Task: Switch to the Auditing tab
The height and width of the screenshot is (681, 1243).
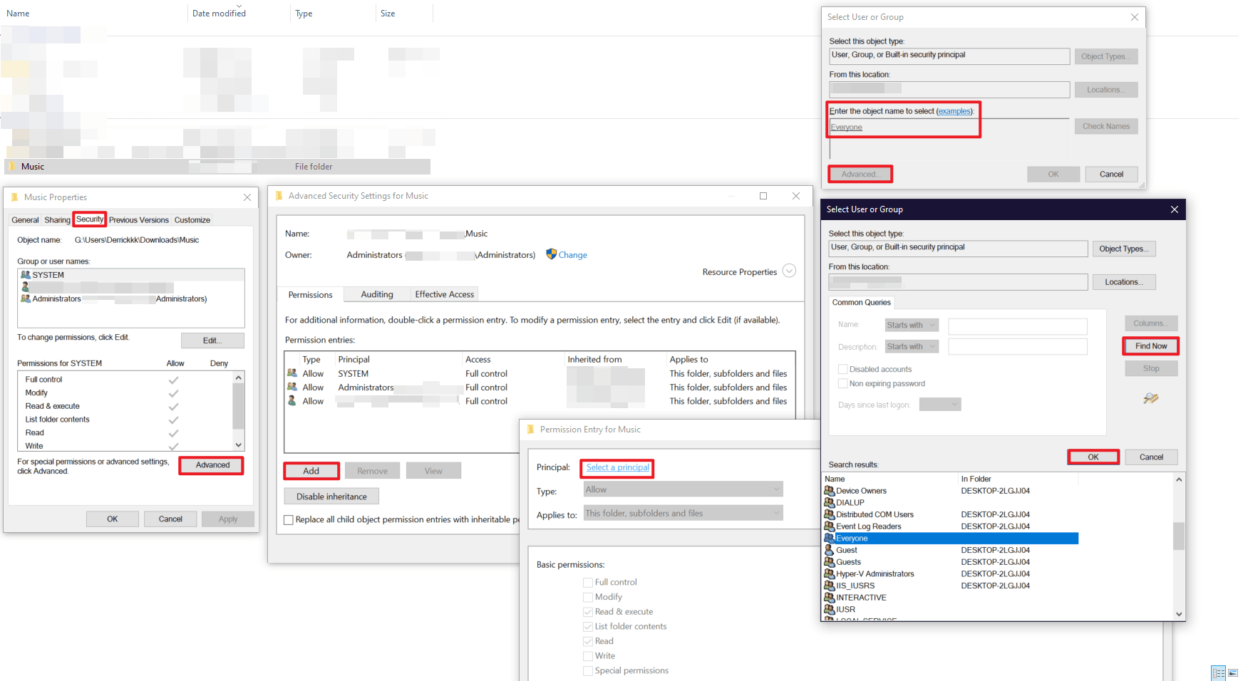Action: tap(377, 294)
